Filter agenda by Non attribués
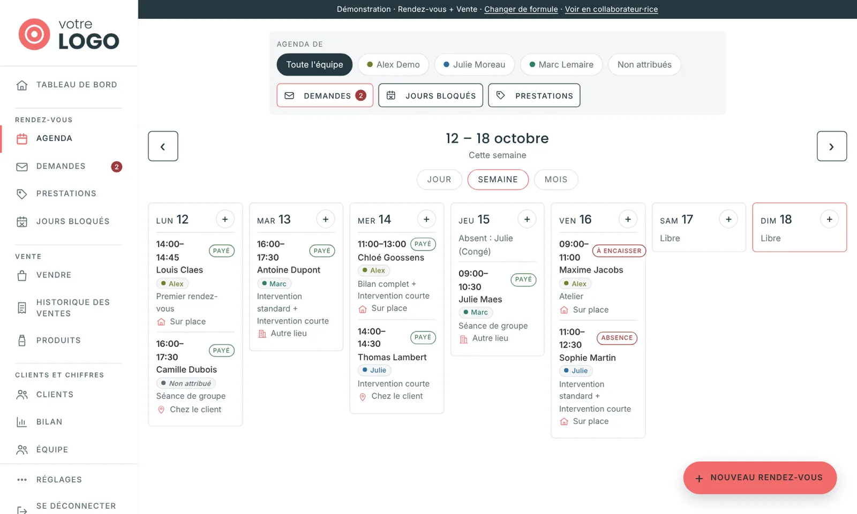Image resolution: width=857 pixels, height=514 pixels. (x=644, y=65)
